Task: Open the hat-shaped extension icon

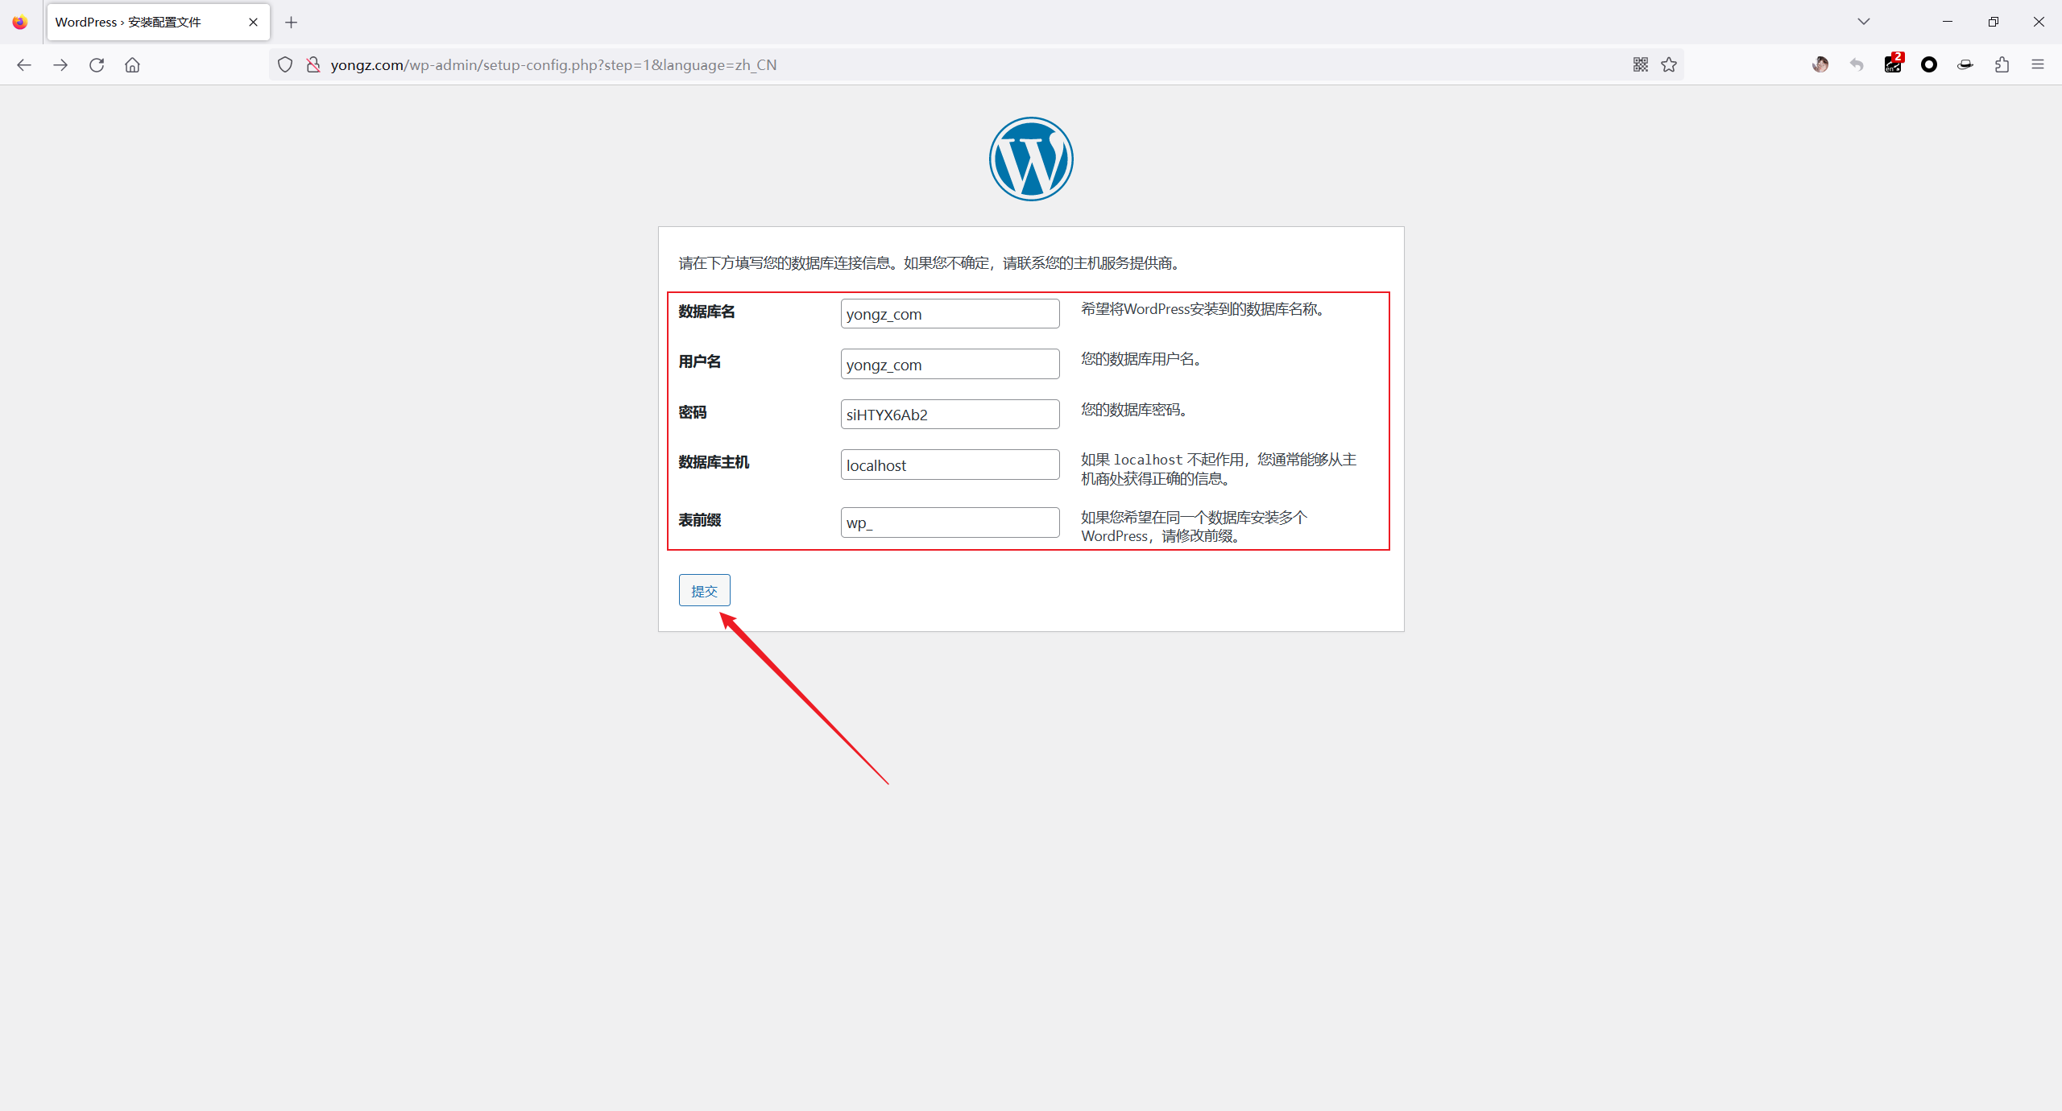Action: click(1965, 65)
